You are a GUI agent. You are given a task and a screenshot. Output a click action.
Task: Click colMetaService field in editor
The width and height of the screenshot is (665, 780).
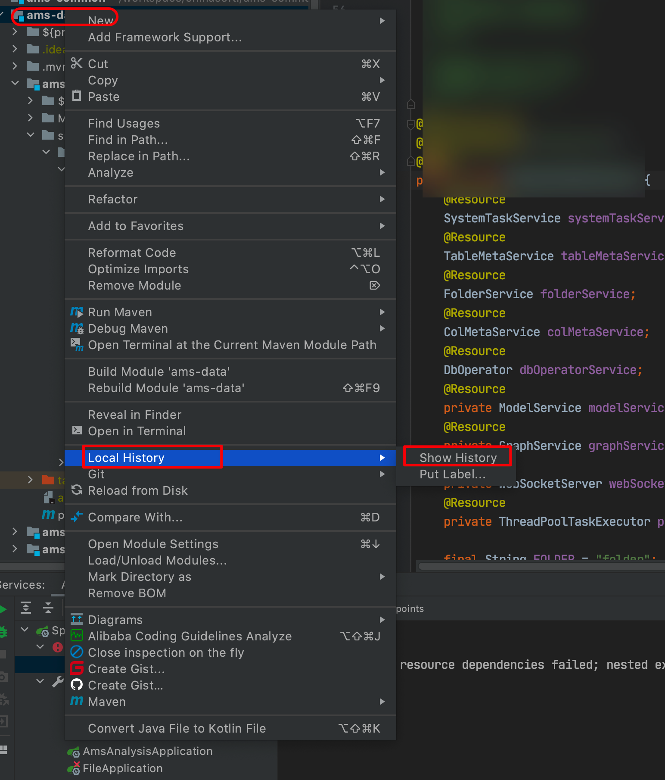[596, 332]
